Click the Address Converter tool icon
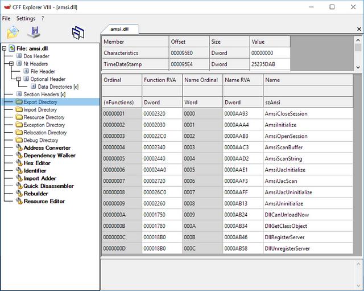 pyautogui.click(x=19, y=147)
